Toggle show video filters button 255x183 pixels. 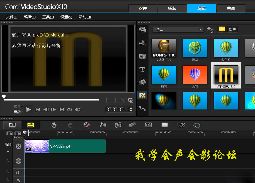[x=222, y=29]
